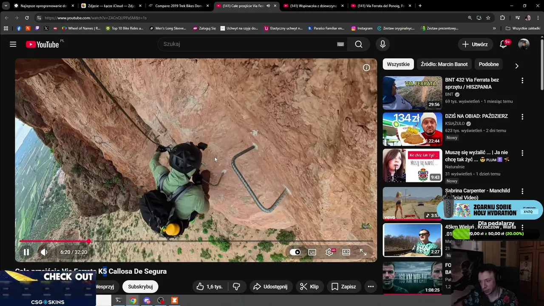The image size is (544, 306).
Task: Select the Wszystkie filter chip
Action: coord(398,64)
